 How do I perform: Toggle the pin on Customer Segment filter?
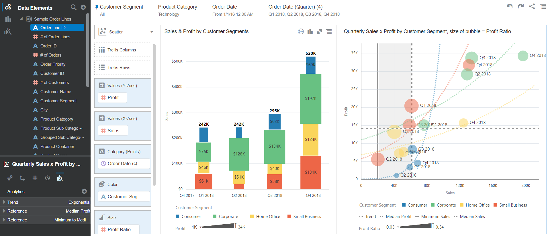[97, 7]
